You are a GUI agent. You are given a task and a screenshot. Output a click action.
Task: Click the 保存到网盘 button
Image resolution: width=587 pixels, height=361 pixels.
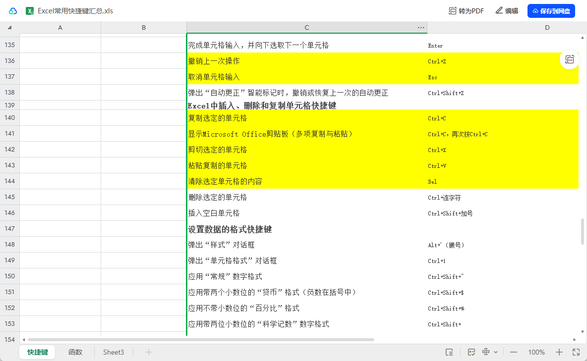click(x=551, y=11)
